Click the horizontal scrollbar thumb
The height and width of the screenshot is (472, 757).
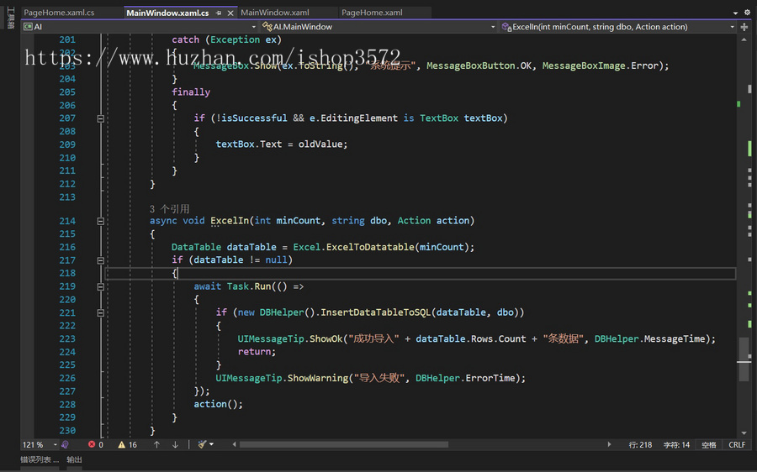[x=344, y=444]
